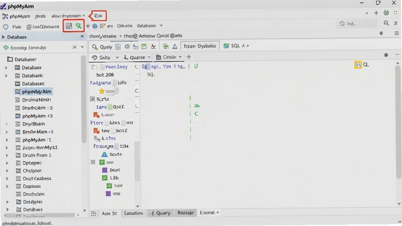
Task: Click the gray table window icon in the toolbar
Action: (69, 26)
